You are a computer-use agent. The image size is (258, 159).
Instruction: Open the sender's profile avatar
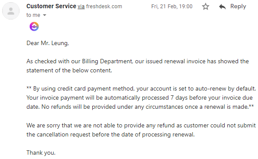tap(11, 11)
